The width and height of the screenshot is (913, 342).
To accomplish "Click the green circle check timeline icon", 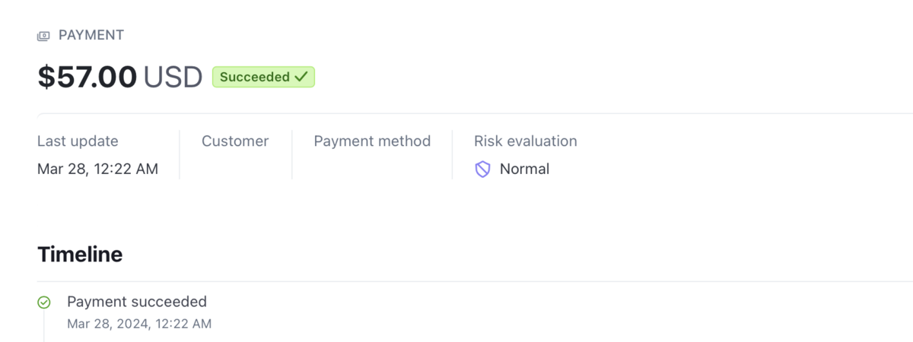I will pos(44,302).
